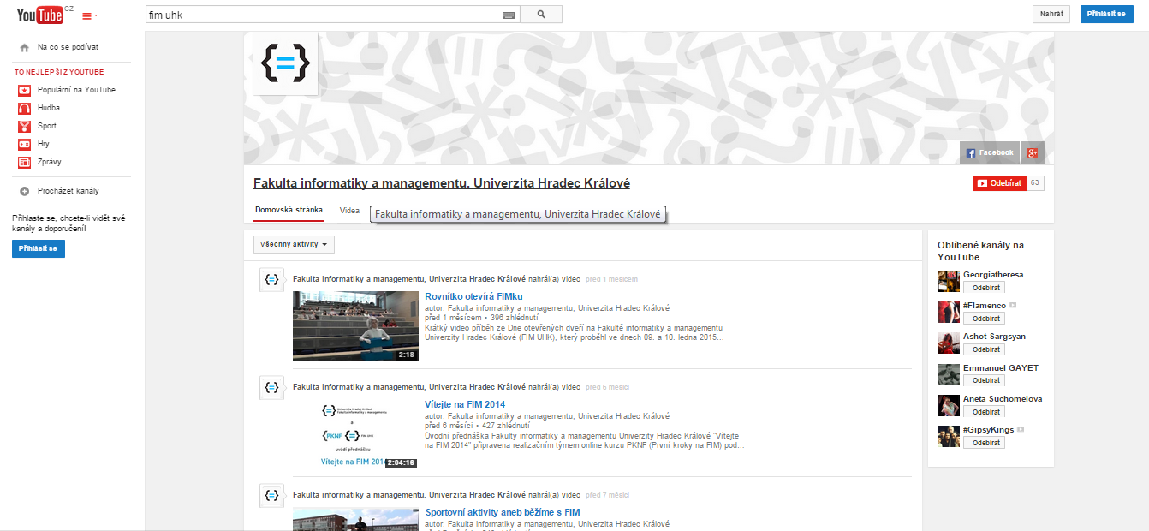
Task: Subscribe to #GipsyKings via Odebírat
Action: [984, 443]
